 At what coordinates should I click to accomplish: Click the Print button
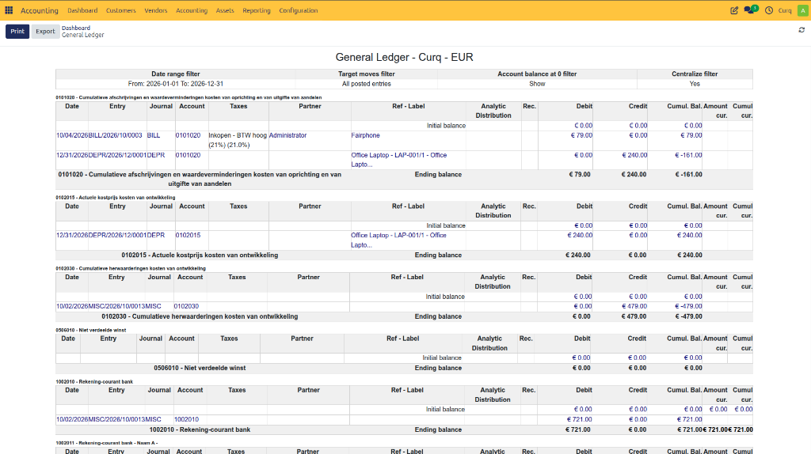point(17,32)
